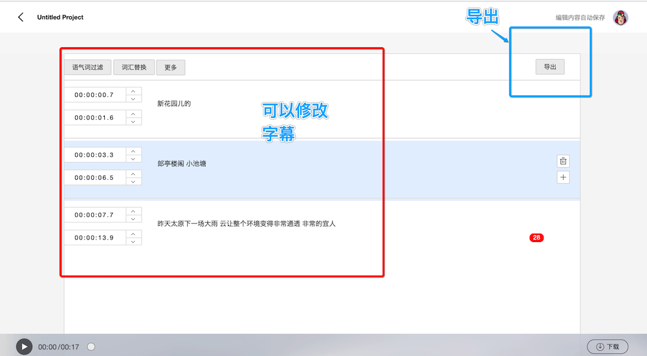Click the back arrow beside Untitled Project
This screenshot has height=356, width=647.
pyautogui.click(x=21, y=17)
